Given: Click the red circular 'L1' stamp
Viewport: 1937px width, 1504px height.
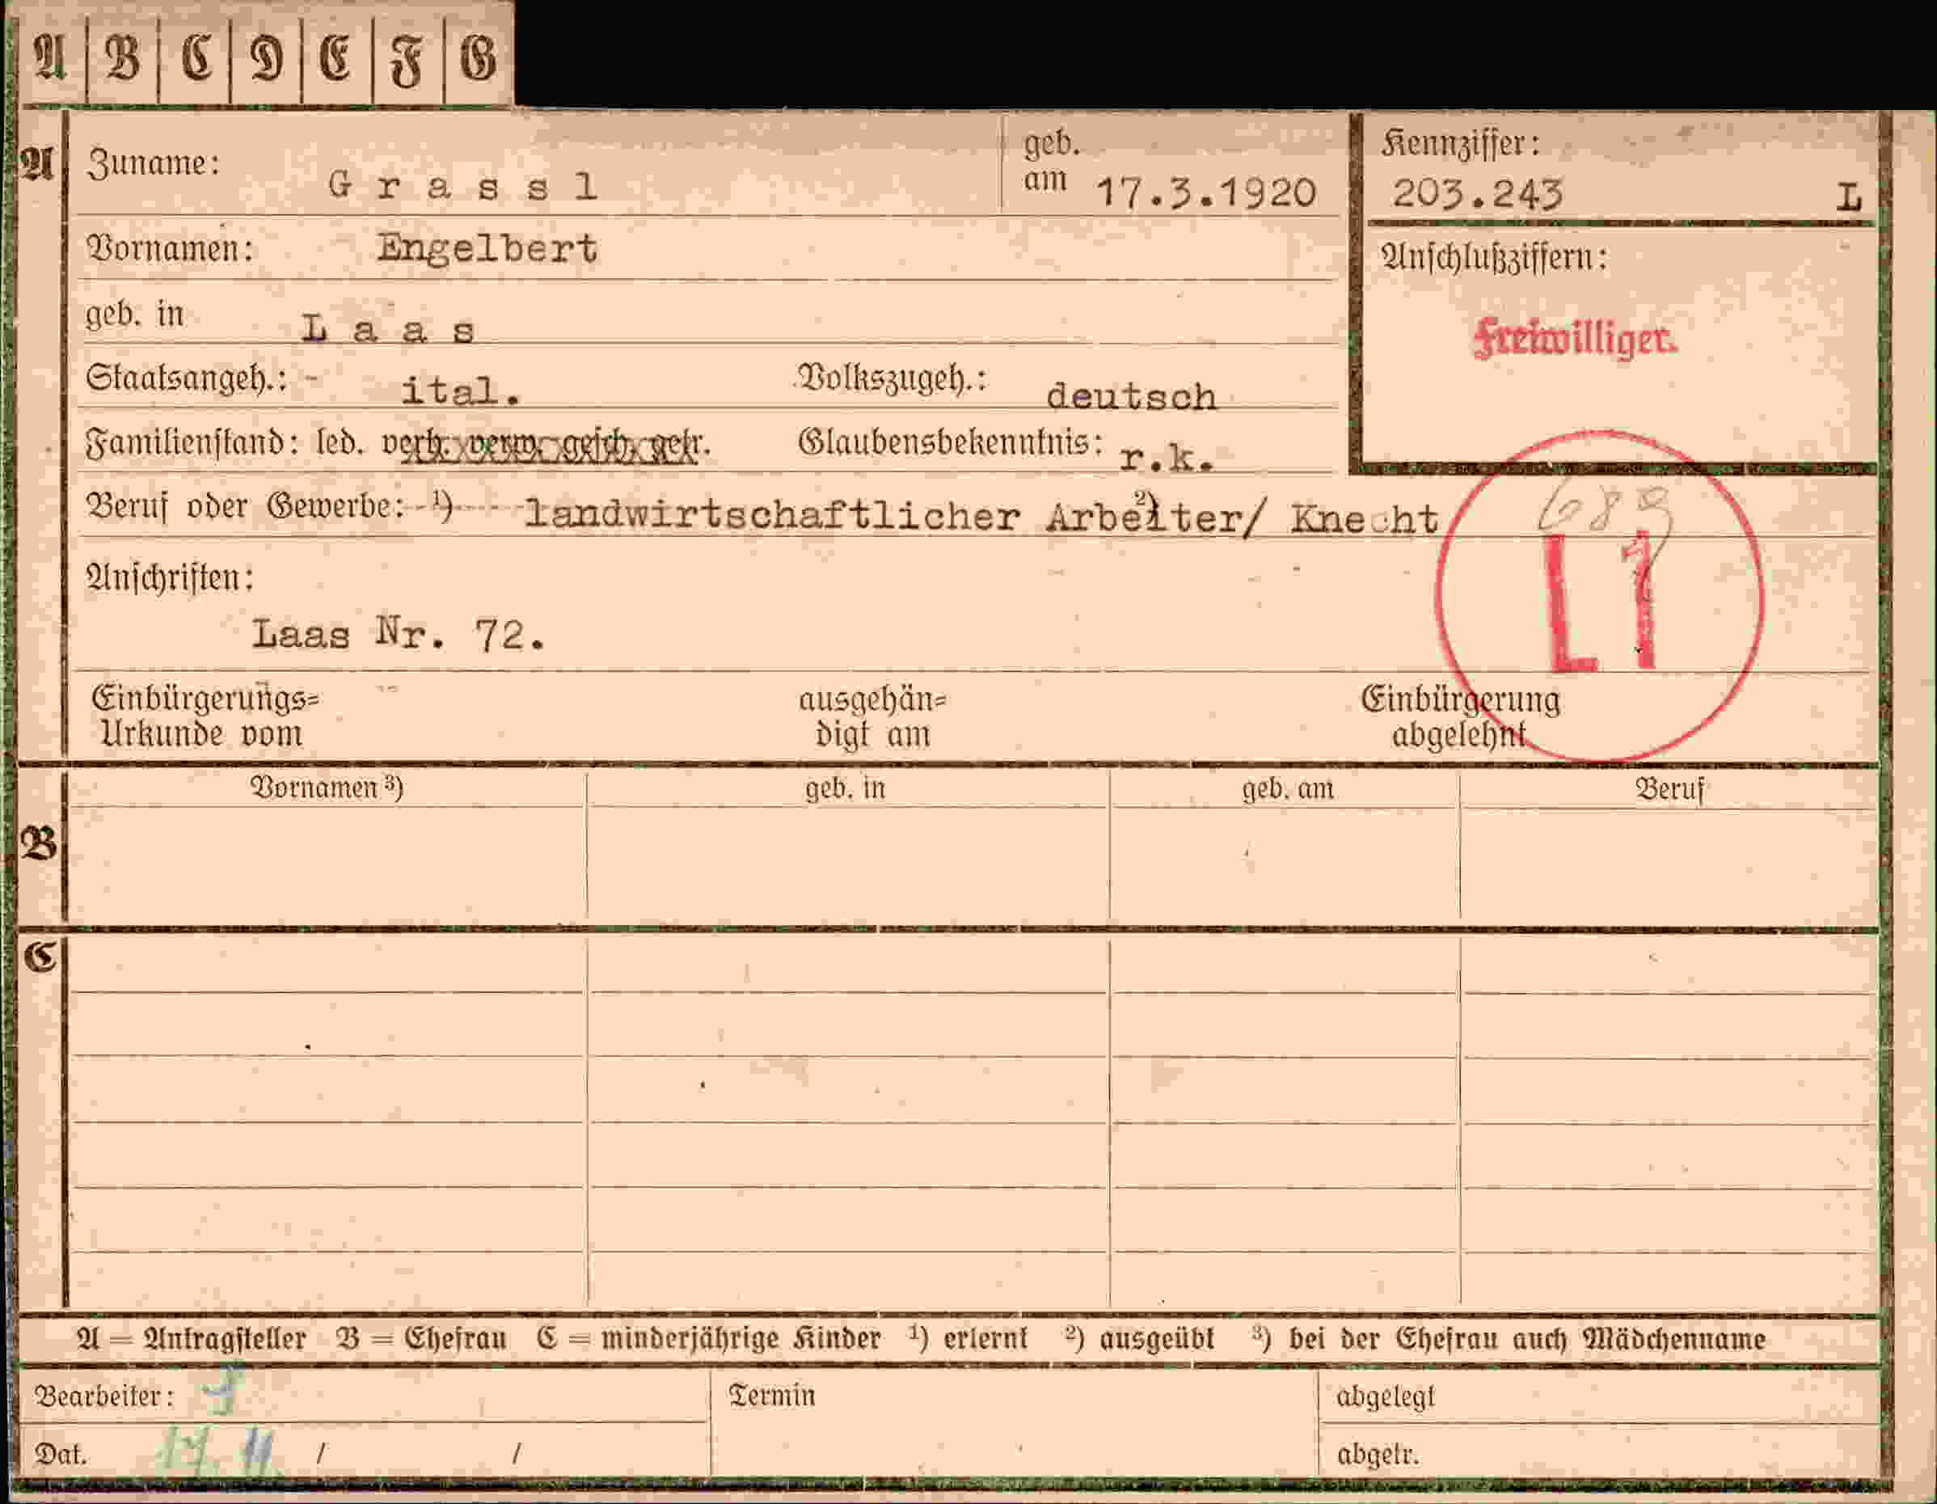Looking at the screenshot, I should 1598,596.
